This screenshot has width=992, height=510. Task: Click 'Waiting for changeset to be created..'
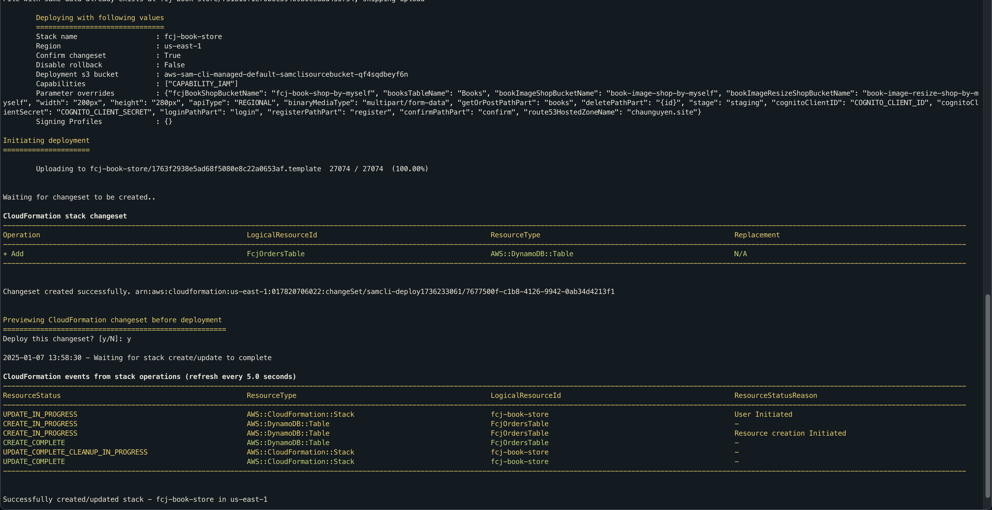click(x=79, y=197)
